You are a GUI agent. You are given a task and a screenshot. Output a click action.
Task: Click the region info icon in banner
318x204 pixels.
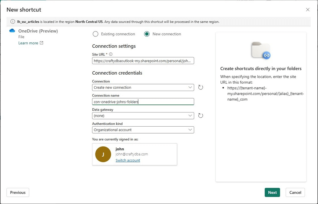click(13, 22)
